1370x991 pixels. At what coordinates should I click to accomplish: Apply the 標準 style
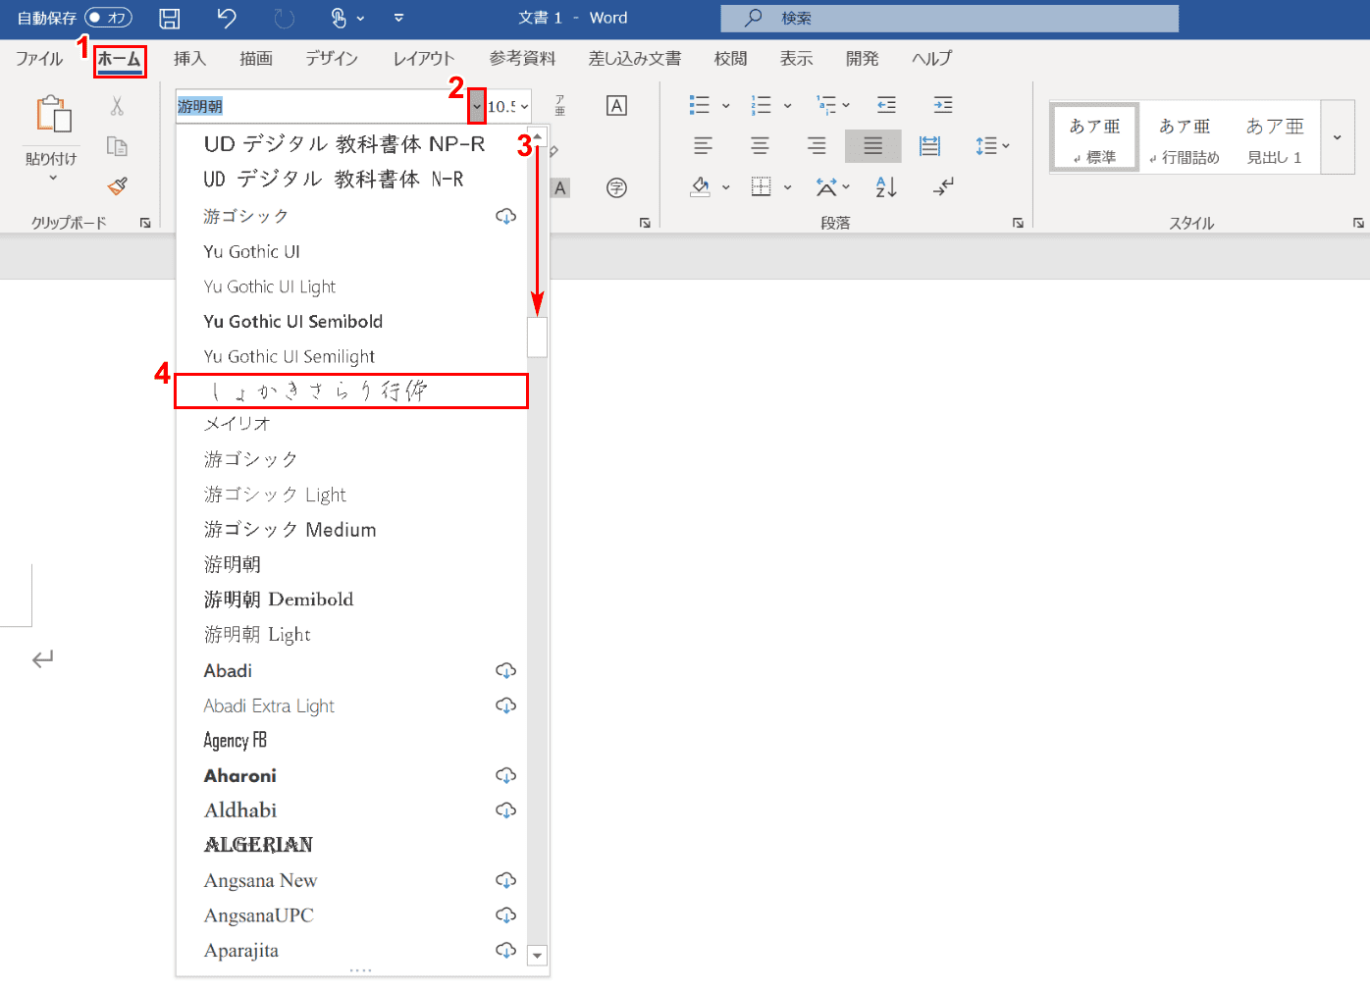point(1094,137)
